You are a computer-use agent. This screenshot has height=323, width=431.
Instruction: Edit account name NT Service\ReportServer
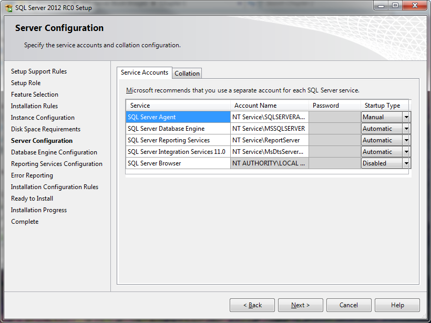[x=270, y=140]
